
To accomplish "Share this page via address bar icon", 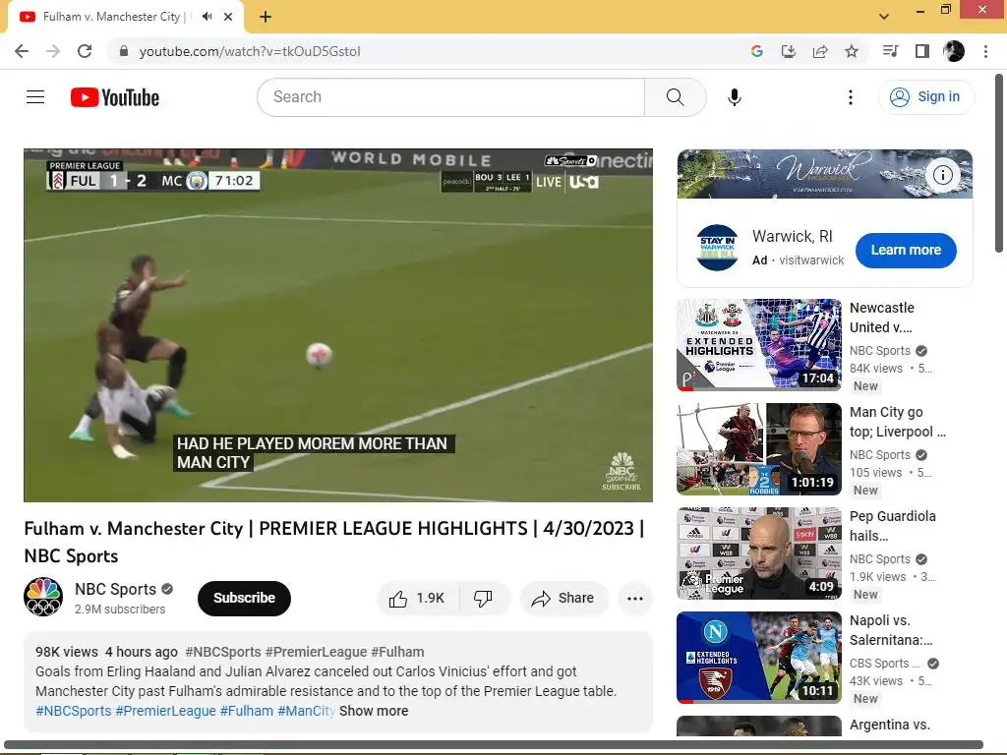I will click(x=819, y=51).
